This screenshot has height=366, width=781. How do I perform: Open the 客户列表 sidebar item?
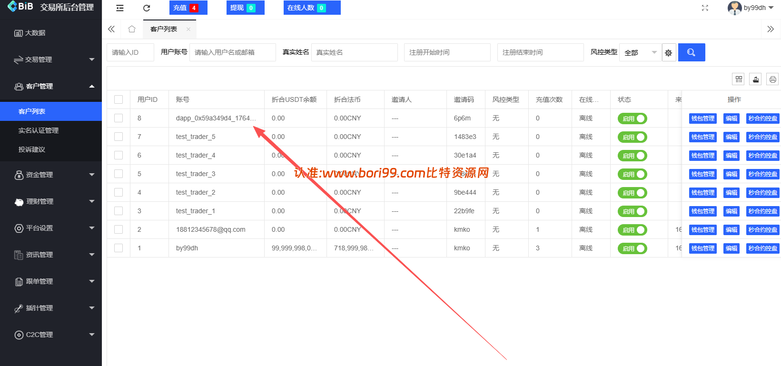click(51, 111)
